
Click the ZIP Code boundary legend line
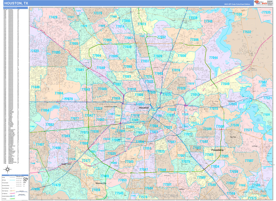click(x=12, y=180)
